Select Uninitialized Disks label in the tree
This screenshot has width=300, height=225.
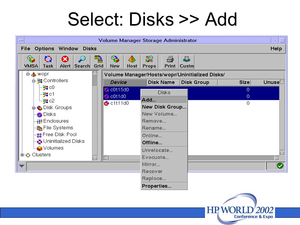point(64,141)
